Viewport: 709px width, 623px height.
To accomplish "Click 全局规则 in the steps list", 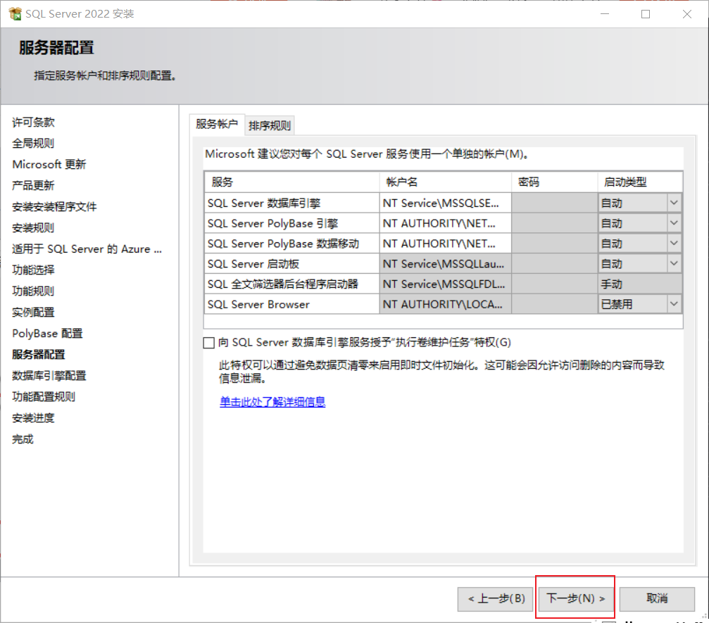I will click(x=33, y=144).
